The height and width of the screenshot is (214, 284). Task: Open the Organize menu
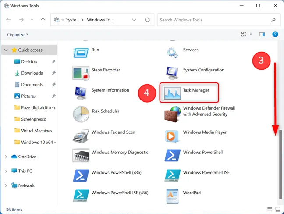point(18,35)
